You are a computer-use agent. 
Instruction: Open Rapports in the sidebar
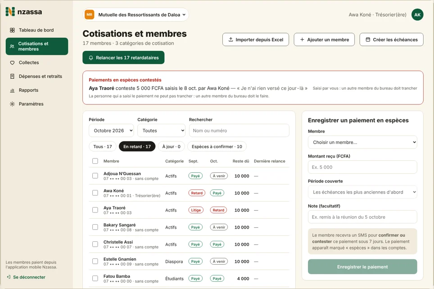[37, 90]
